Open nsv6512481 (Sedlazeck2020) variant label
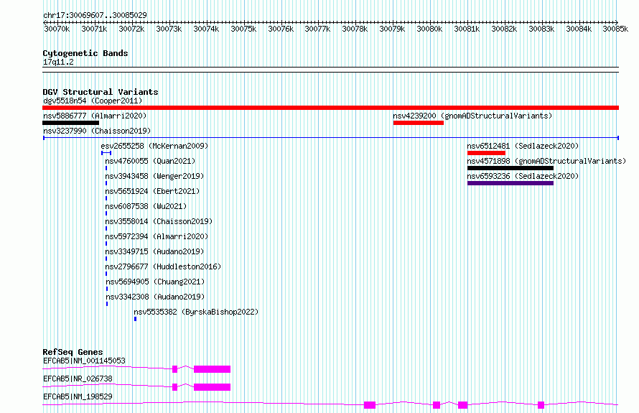The width and height of the screenshot is (639, 413). tap(523, 146)
